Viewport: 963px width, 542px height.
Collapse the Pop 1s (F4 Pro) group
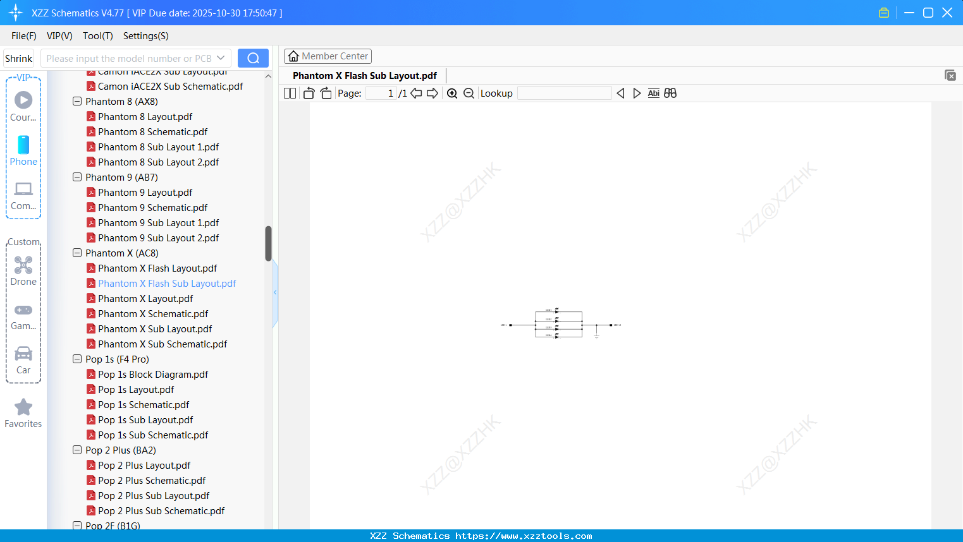click(77, 359)
